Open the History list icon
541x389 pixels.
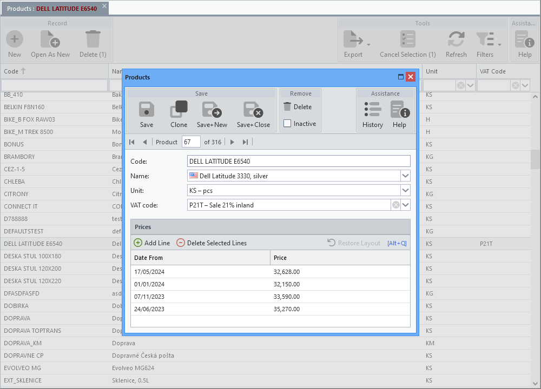pyautogui.click(x=373, y=109)
